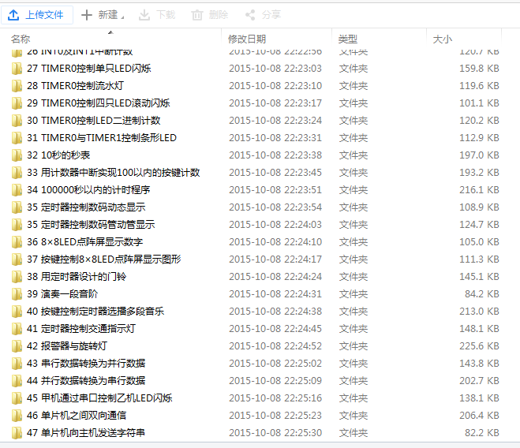
Task: Click folder icon of 44 并行数据转换为串行数据
Action: 17,381
